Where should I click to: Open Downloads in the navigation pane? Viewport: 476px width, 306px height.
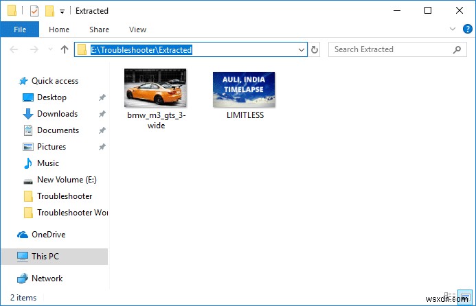click(x=50, y=114)
